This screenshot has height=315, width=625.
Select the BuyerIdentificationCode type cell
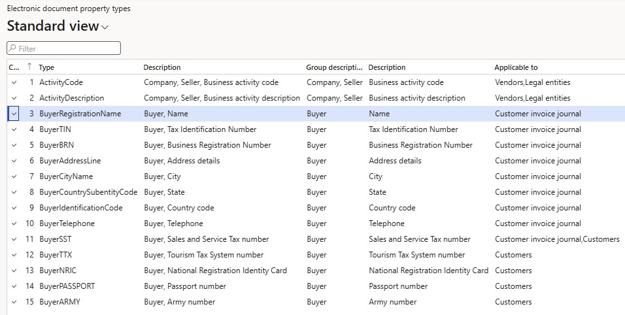point(81,208)
